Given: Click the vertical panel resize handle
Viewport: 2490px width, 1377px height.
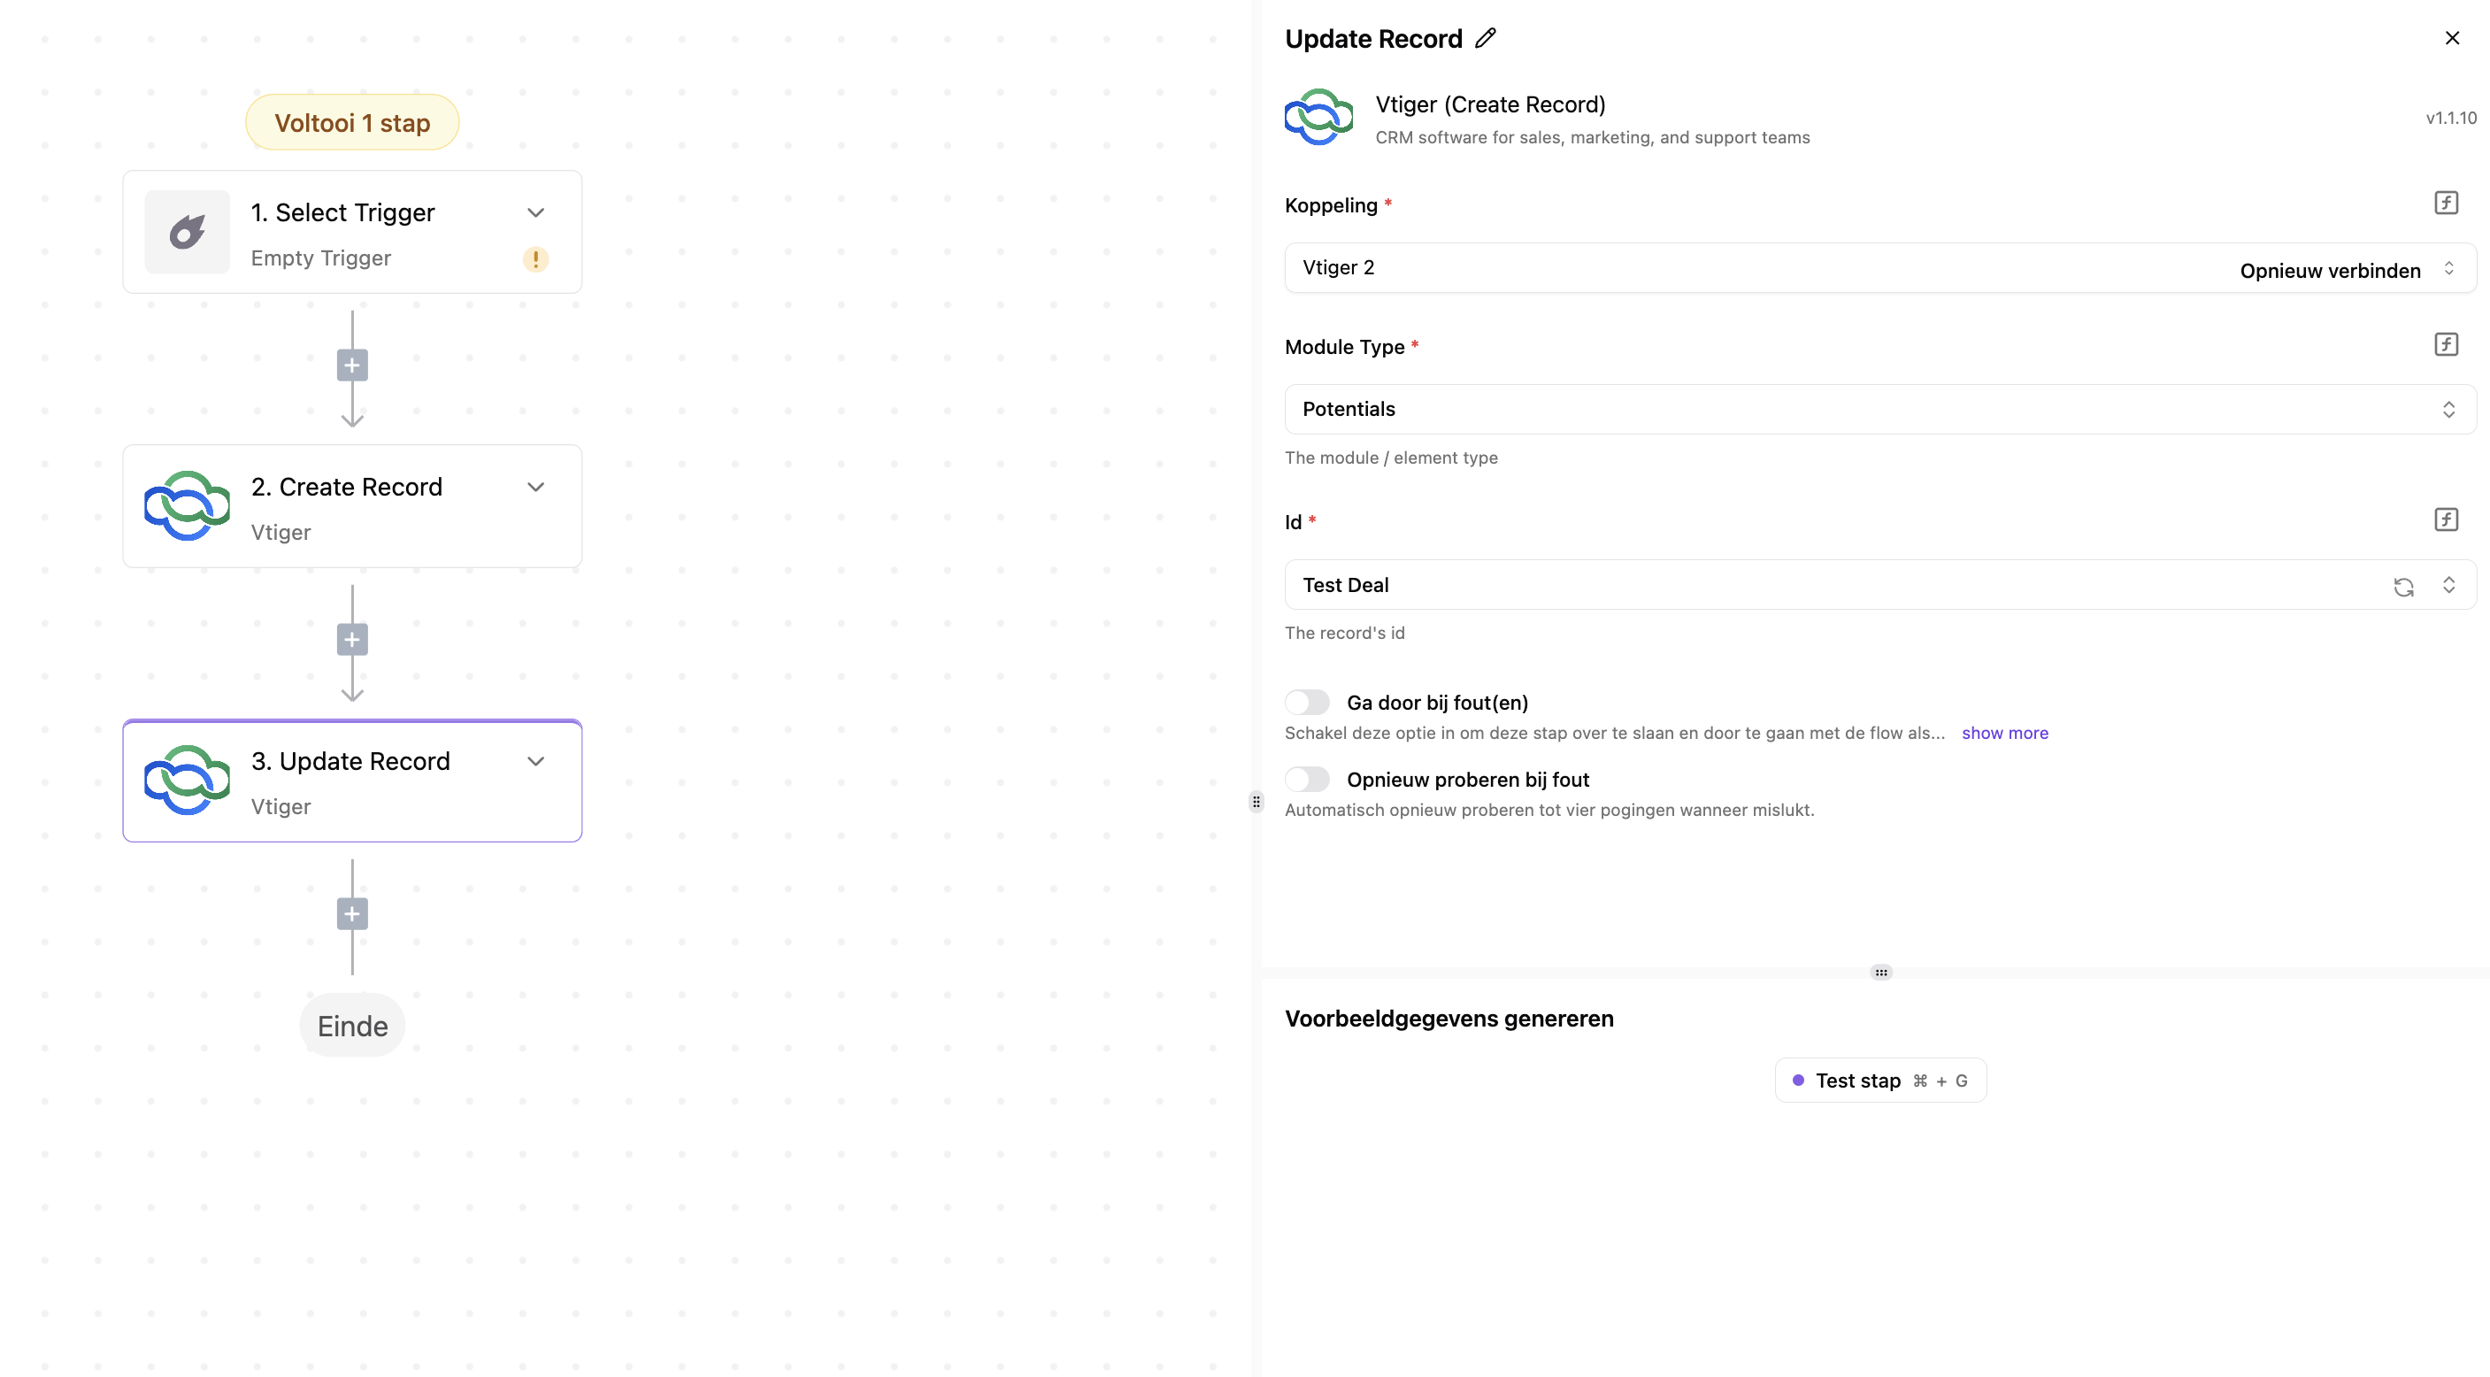Looking at the screenshot, I should (1256, 802).
